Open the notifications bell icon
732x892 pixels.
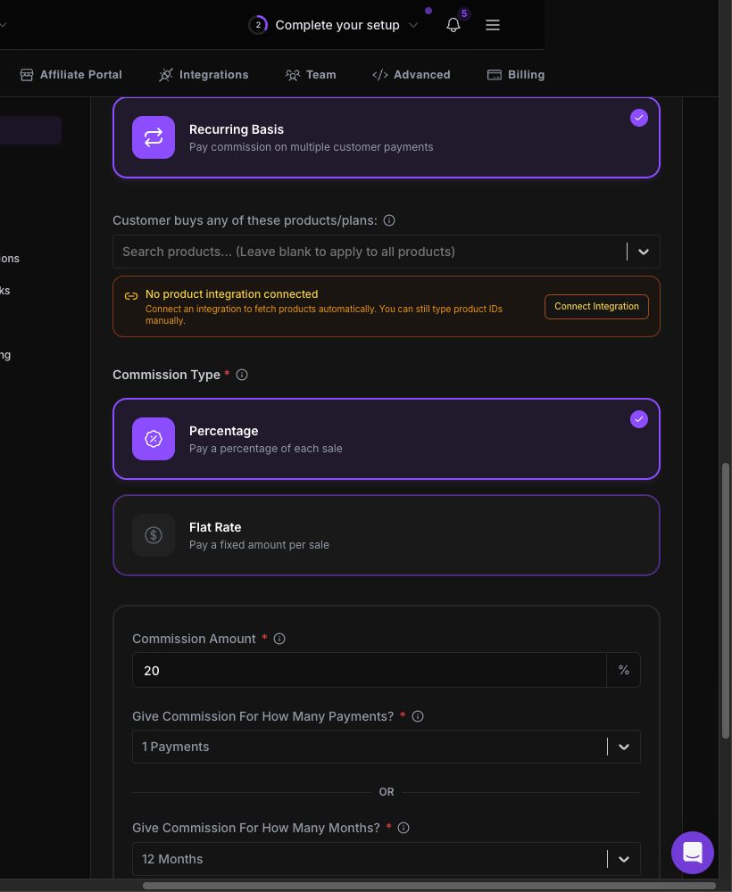pos(453,25)
